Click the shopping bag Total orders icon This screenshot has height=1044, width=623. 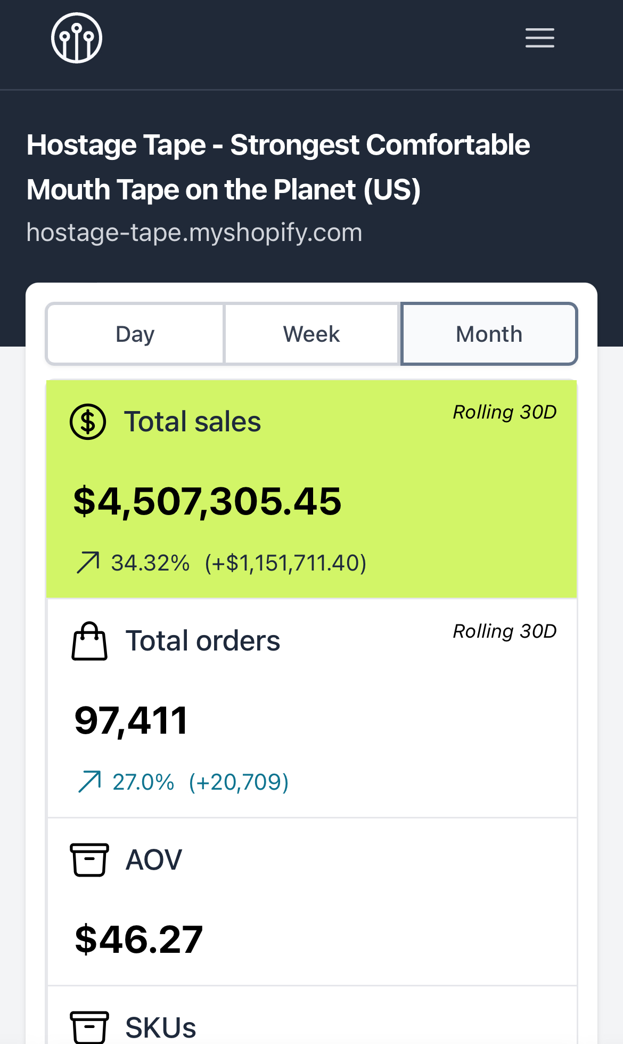coord(89,641)
